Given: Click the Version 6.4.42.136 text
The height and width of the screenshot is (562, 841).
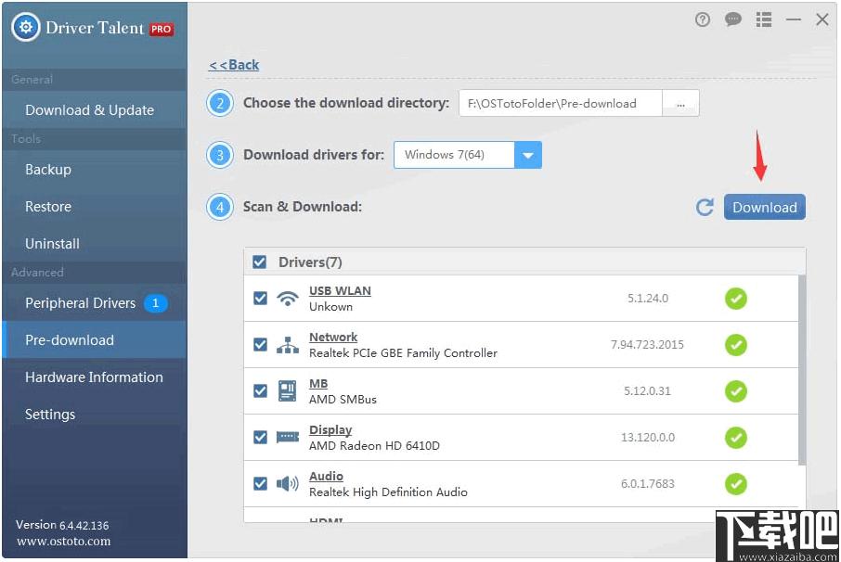Looking at the screenshot, I should tap(62, 525).
